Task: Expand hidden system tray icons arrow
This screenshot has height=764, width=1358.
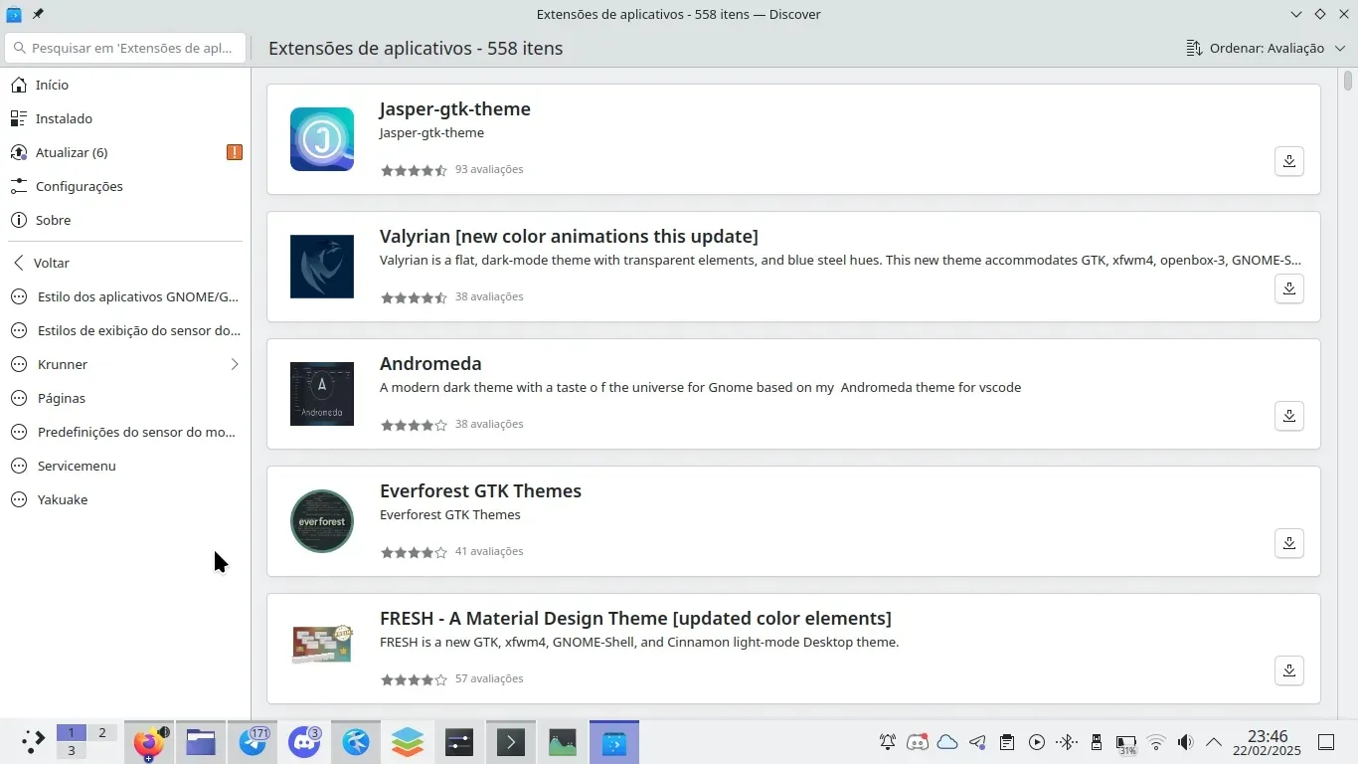Action: [x=1214, y=742]
